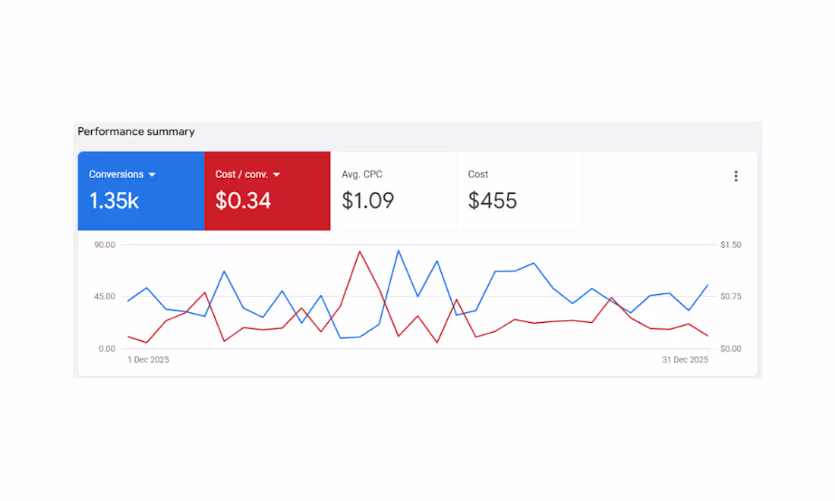
Task: Toggle off the Cost / conv. metric card
Action: pos(267,190)
